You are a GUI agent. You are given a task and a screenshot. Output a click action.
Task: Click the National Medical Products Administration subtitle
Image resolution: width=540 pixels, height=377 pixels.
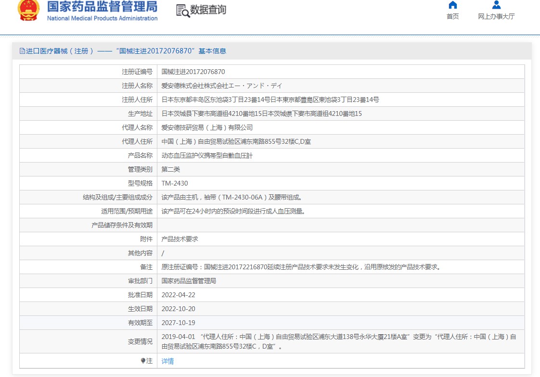(x=102, y=18)
